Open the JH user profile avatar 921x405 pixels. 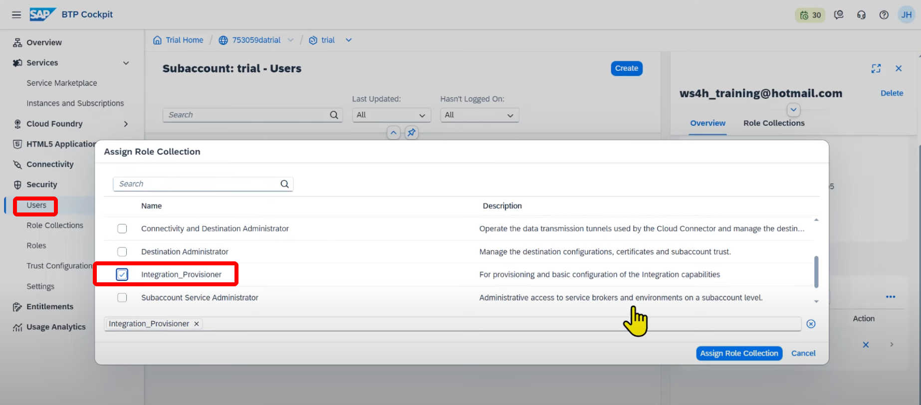(907, 15)
